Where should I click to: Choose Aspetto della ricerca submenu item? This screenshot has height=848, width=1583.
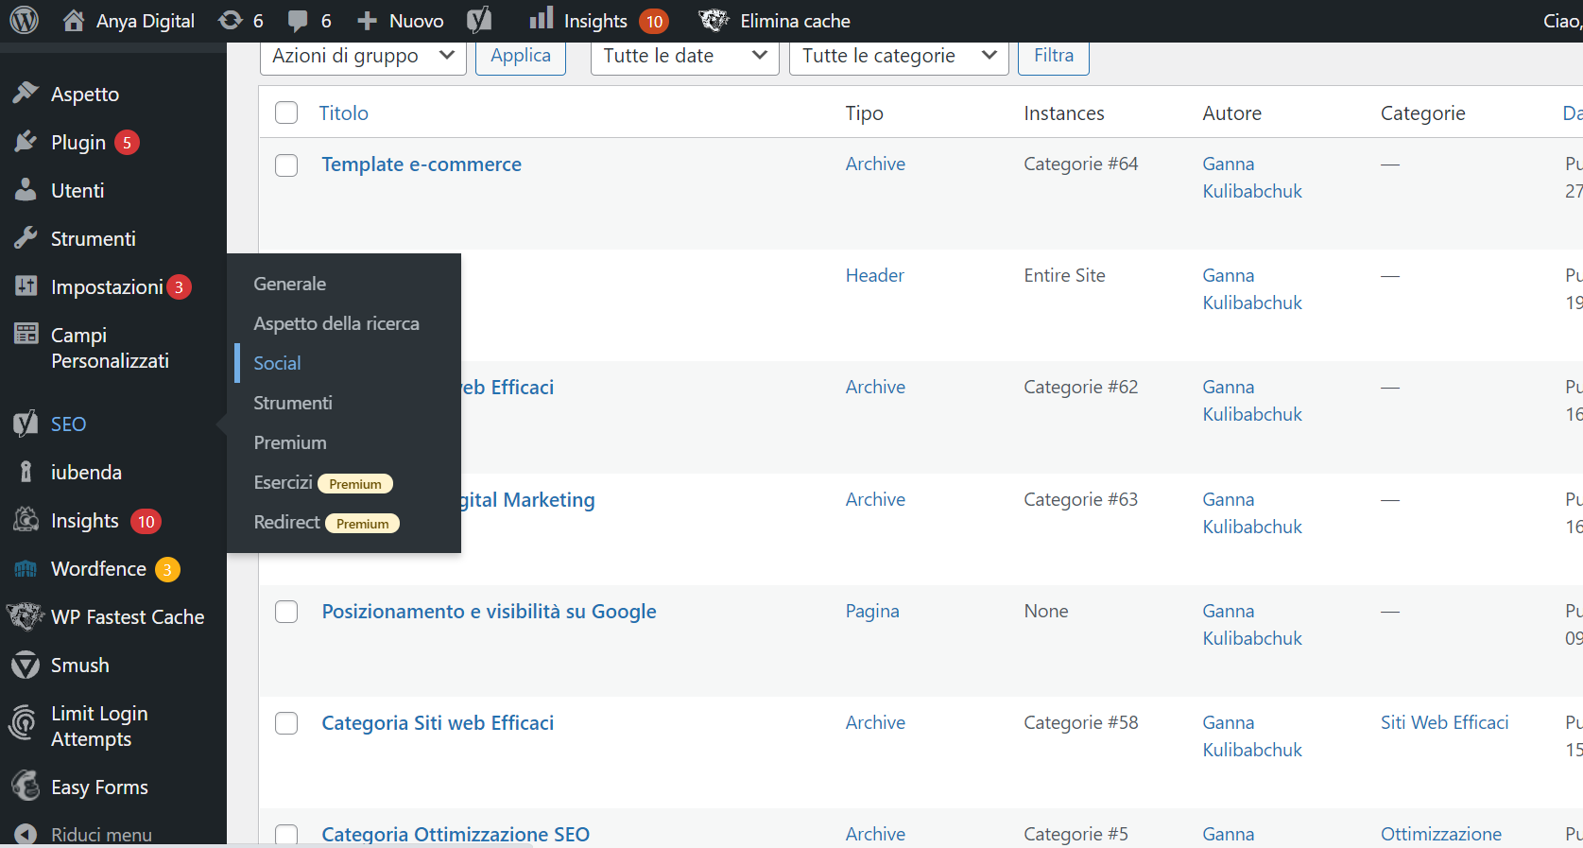[336, 323]
